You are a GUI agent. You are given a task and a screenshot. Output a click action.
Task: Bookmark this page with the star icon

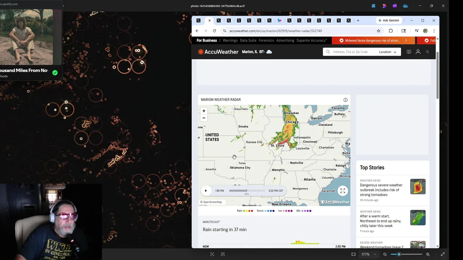point(378,31)
